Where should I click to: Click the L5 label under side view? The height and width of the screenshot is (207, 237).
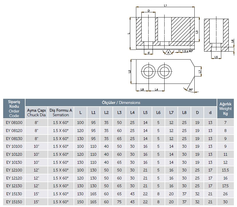click(x=216, y=57)
